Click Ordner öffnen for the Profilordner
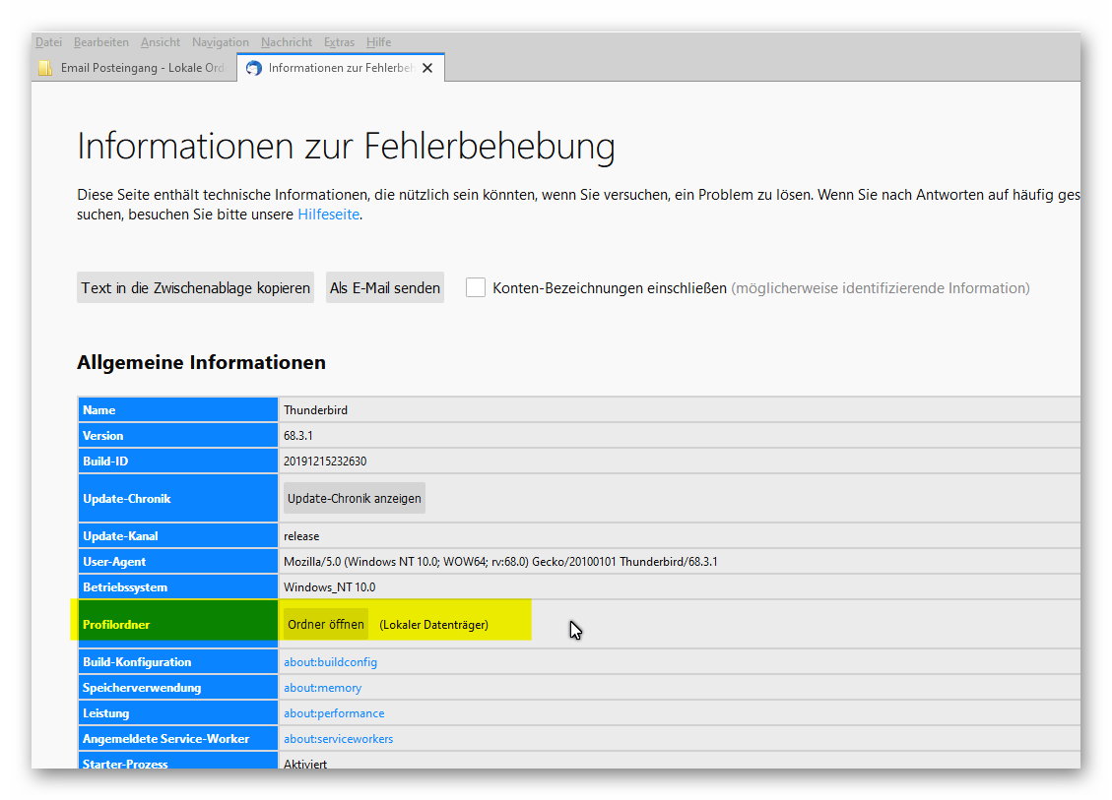 [325, 624]
